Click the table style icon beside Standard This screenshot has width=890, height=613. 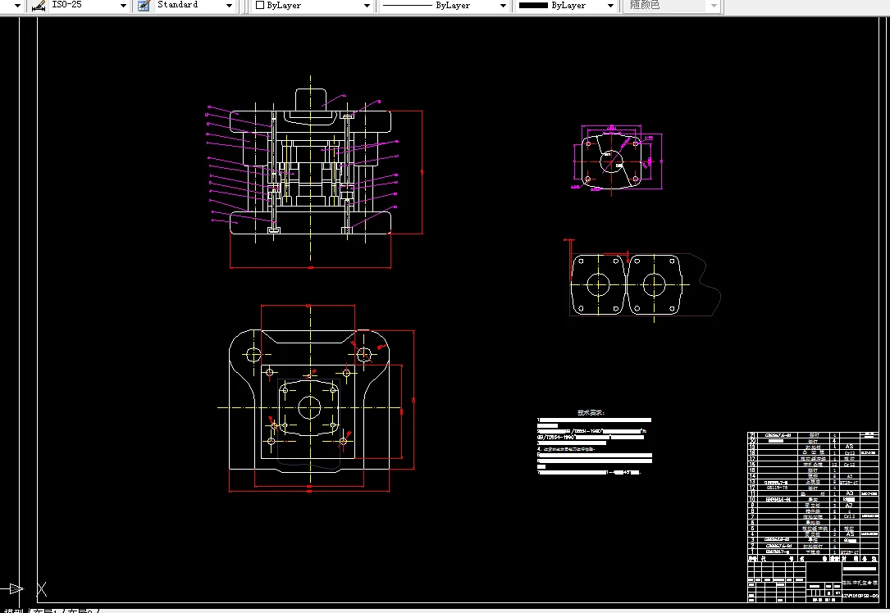click(x=144, y=5)
